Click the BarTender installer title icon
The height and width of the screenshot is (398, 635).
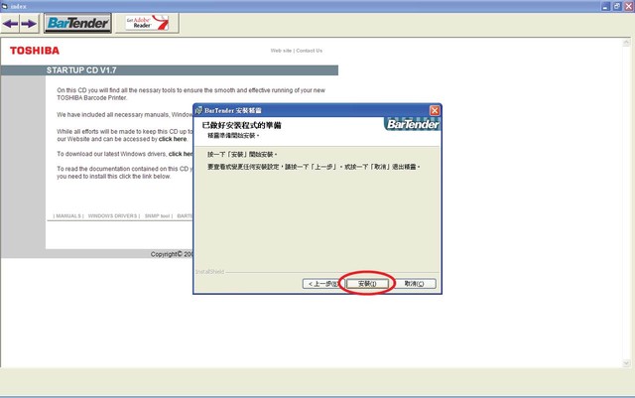198,110
